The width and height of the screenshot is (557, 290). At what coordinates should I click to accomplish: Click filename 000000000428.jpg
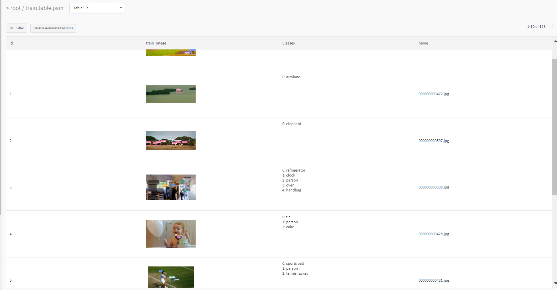(434, 234)
